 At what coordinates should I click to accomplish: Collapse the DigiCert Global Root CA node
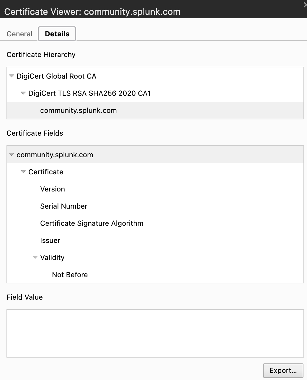coord(11,76)
